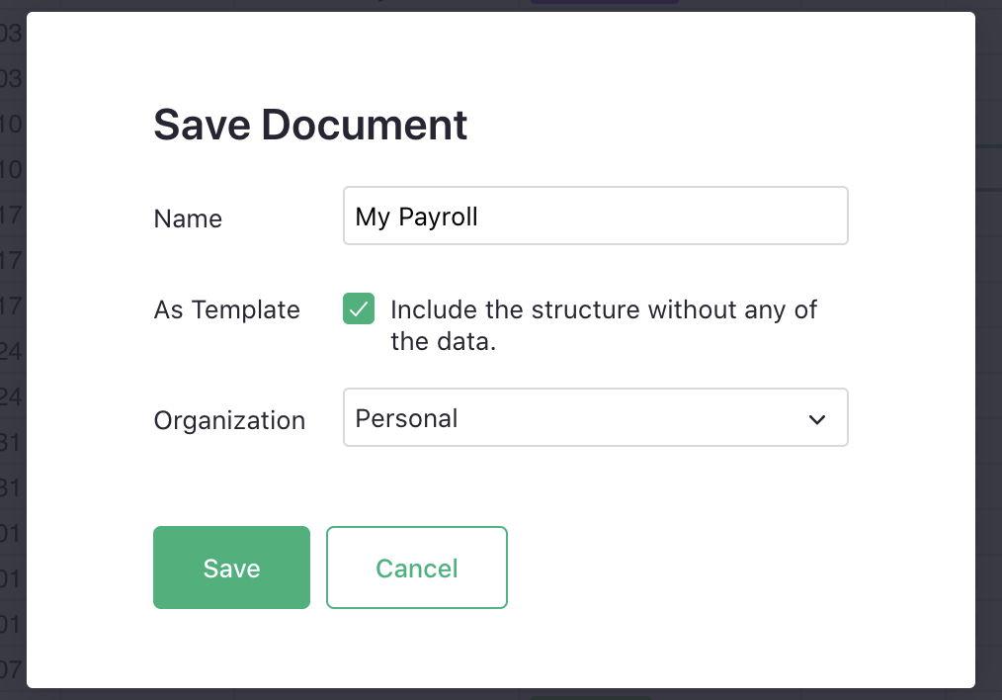This screenshot has height=700, width=1002.
Task: Click the "Name" field label
Action: pyautogui.click(x=188, y=219)
